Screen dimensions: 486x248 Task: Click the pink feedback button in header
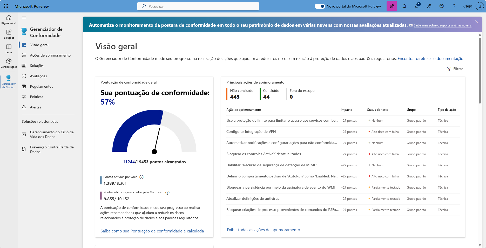(x=392, y=6)
